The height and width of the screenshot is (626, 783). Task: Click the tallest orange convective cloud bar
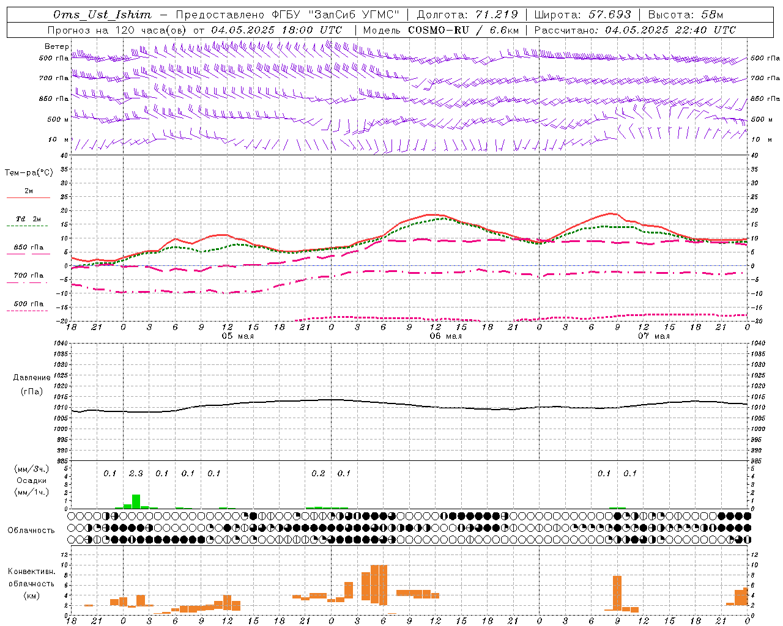tap(383, 585)
